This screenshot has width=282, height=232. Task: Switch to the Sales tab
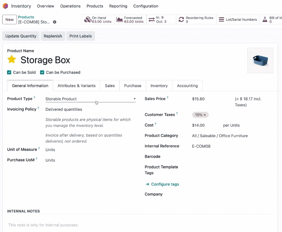[110, 85]
